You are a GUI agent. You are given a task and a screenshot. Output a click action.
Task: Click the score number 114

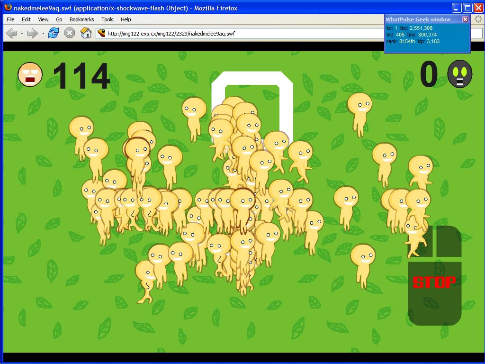click(x=81, y=76)
